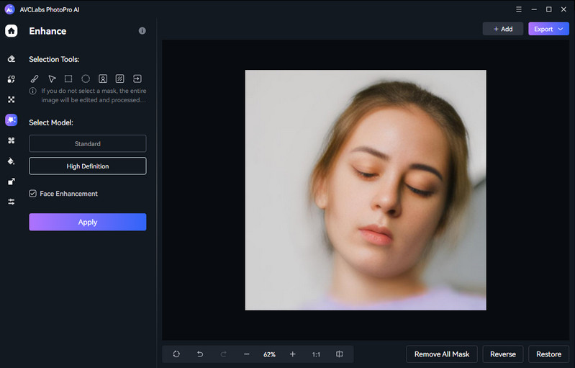Viewport: 575px width, 368px height.
Task: Select the rectangle selection tool
Action: (x=68, y=78)
